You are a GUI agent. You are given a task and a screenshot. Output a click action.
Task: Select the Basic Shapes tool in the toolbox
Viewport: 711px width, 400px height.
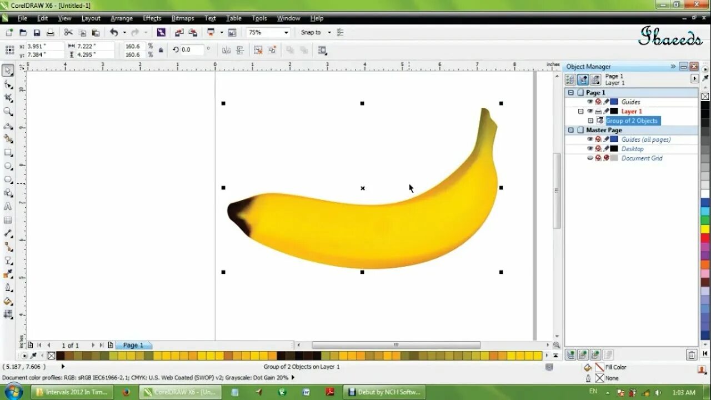click(x=8, y=193)
